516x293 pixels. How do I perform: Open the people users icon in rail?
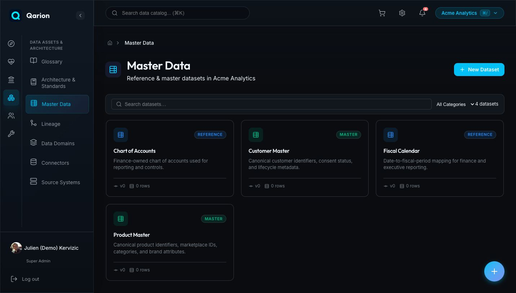[x=11, y=116]
